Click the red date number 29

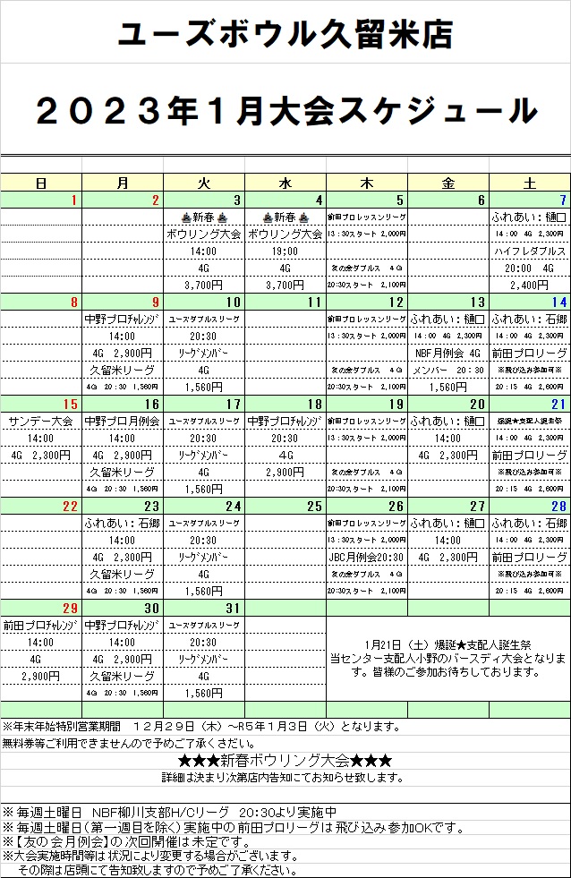coord(70,608)
